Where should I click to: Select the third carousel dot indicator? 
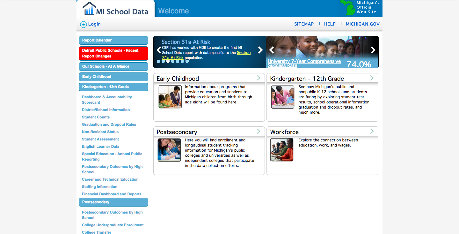point(168,61)
